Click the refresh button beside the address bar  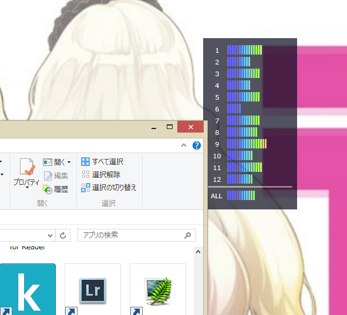click(63, 235)
